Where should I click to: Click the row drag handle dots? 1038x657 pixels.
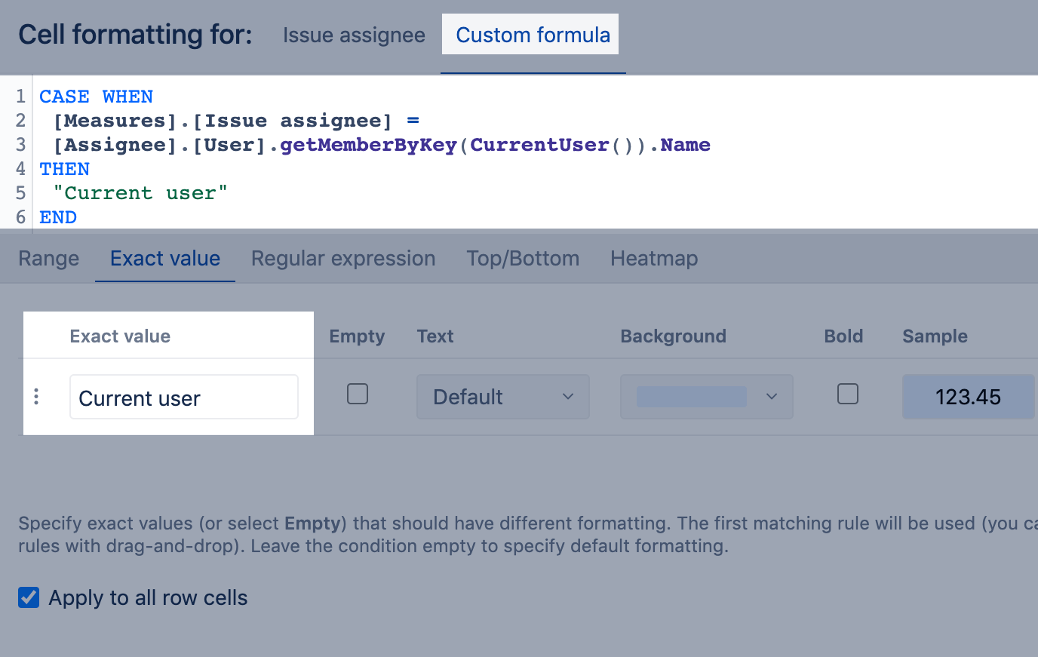click(x=36, y=397)
